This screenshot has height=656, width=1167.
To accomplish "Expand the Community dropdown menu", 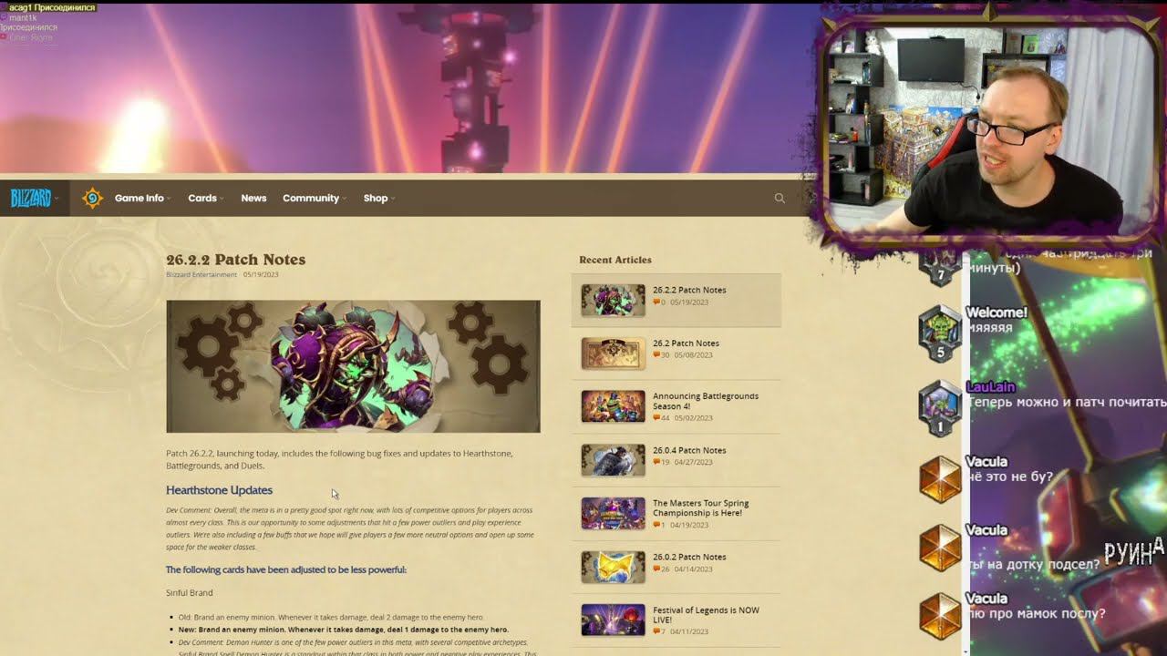I will pos(315,198).
